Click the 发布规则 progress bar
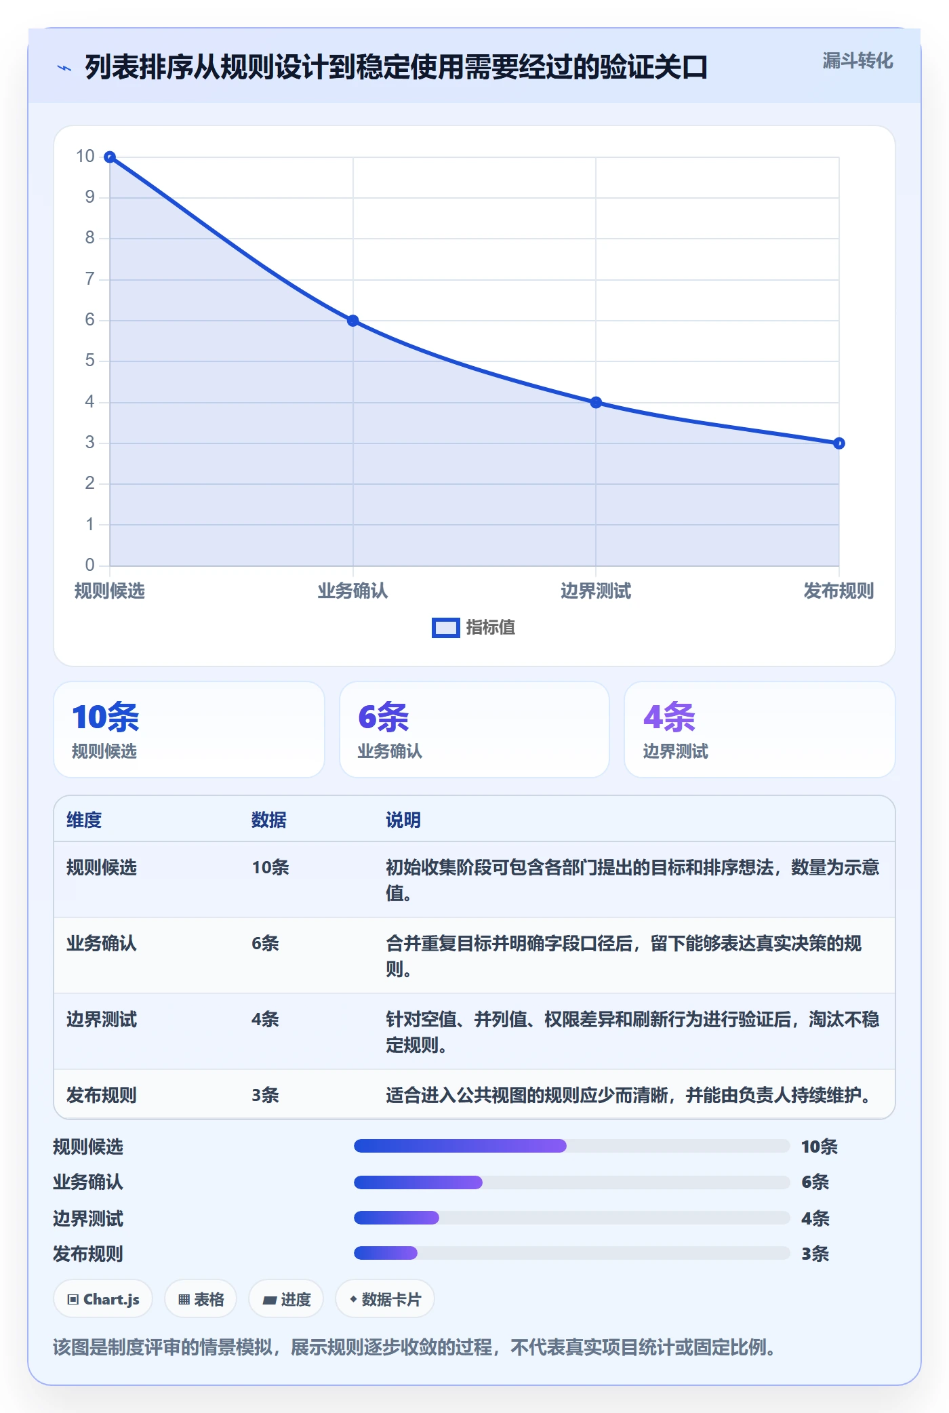Screen dimensions: 949x1413 [x=572, y=1254]
